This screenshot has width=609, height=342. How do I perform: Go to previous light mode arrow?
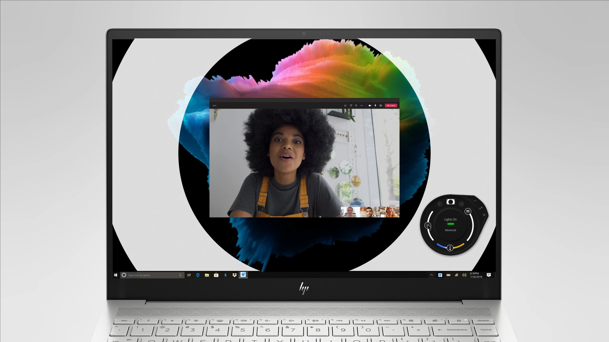coord(440,204)
